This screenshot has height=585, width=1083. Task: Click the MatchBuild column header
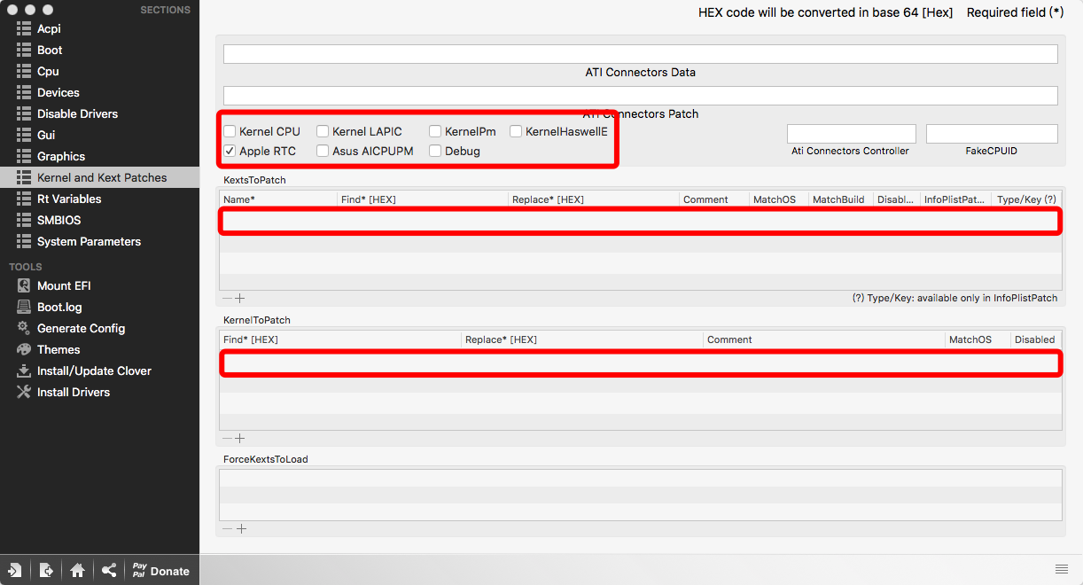841,199
